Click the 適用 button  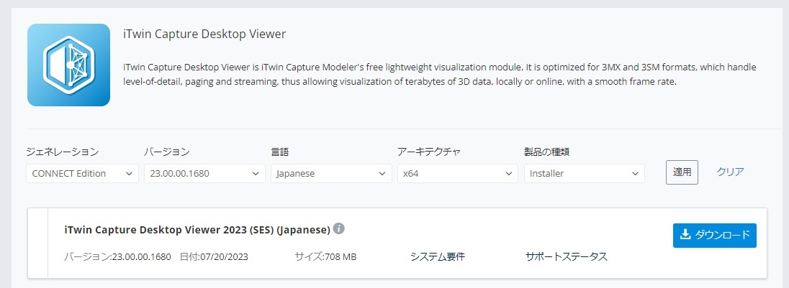click(682, 172)
